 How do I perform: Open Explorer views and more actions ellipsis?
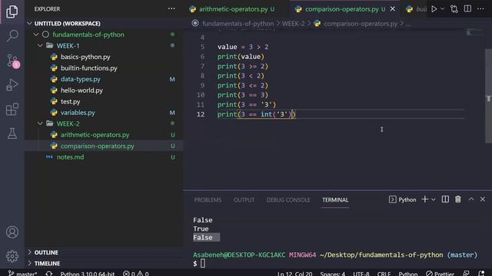click(171, 8)
